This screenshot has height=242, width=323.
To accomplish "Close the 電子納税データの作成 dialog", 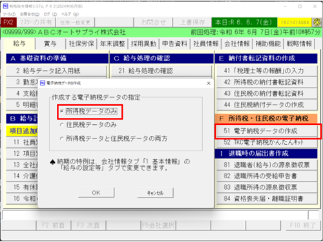I will [209, 83].
